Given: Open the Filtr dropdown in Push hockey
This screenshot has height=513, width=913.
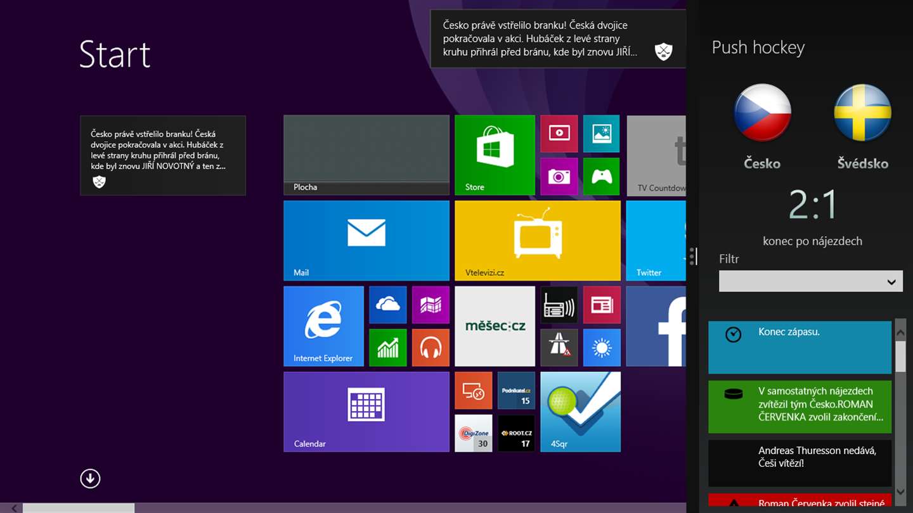Looking at the screenshot, I should [811, 281].
